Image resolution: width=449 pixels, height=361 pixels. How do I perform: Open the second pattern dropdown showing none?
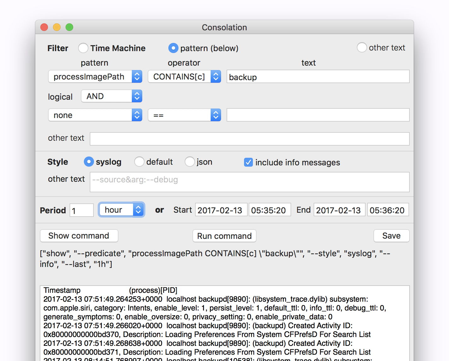pyautogui.click(x=137, y=115)
